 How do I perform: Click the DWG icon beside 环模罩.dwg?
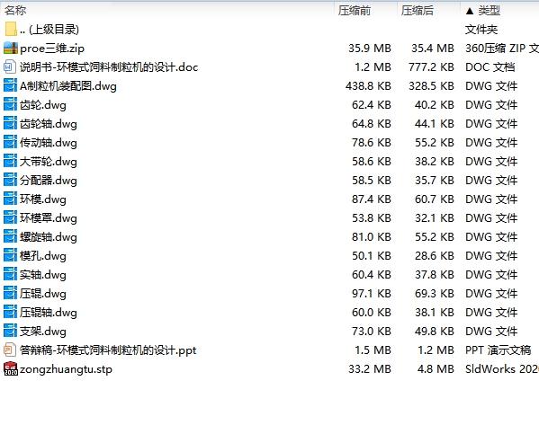(x=10, y=218)
